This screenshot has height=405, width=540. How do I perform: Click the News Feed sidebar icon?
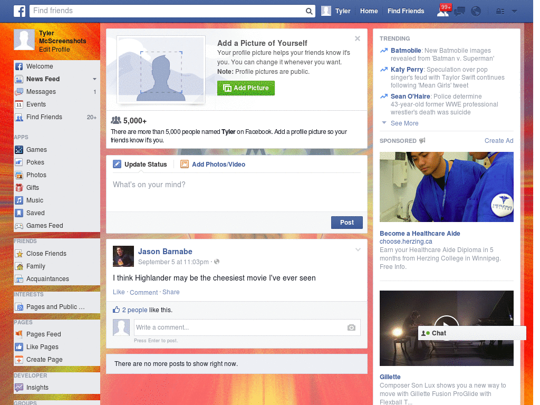[x=19, y=79]
